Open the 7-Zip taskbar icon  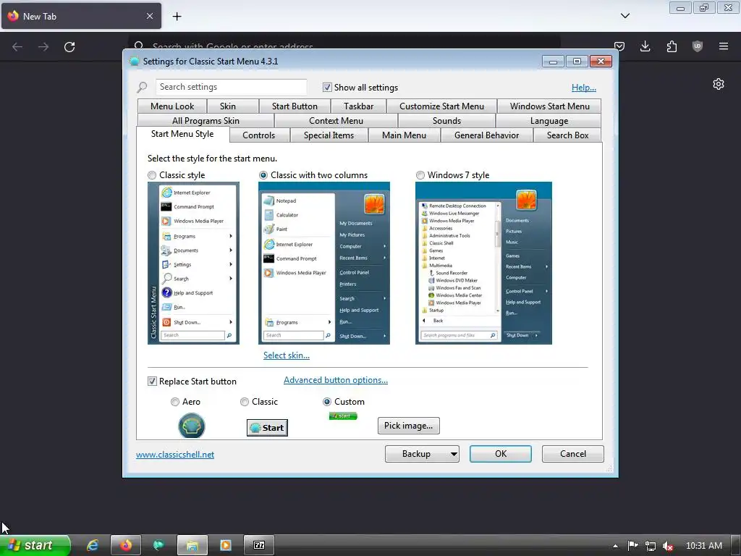coord(259,545)
